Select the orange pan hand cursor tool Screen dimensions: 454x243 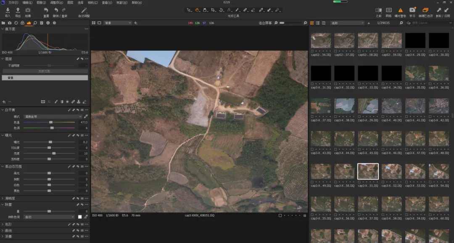tap(196, 10)
